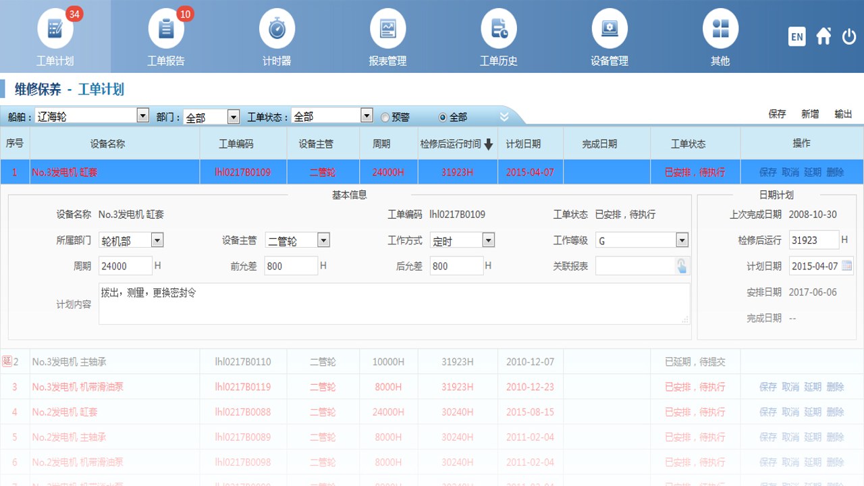Click 10000H cycle cell in row 2
This screenshot has height=486, width=864.
click(388, 362)
